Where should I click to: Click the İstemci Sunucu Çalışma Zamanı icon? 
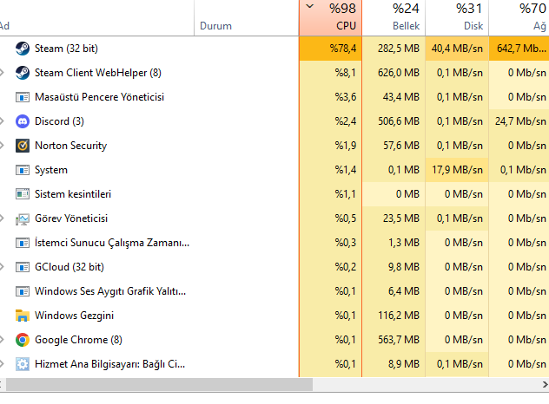pyautogui.click(x=23, y=243)
